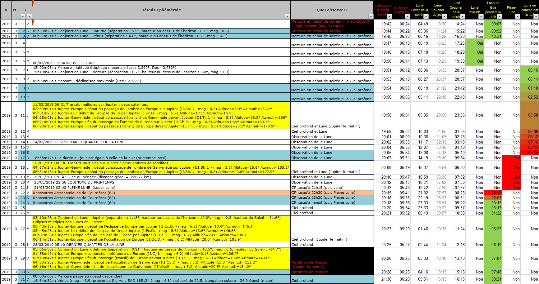The height and width of the screenshot is (284, 539).
Task: Open the weekday-letter filter dropdown beside J
Action: (29, 16)
